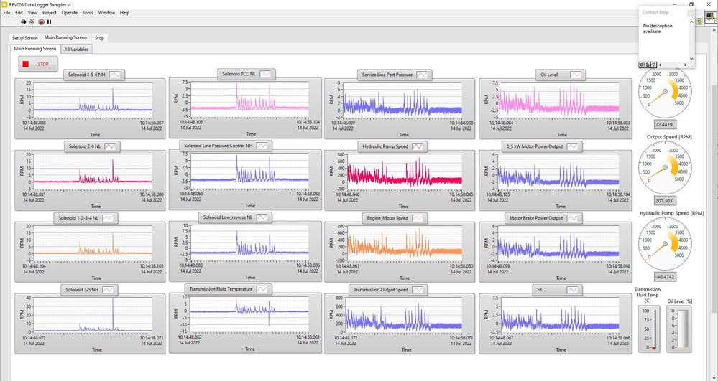The height and width of the screenshot is (381, 718).
Task: Click Solenoid Line Pressure Control NH plot icon
Action: tap(262, 146)
